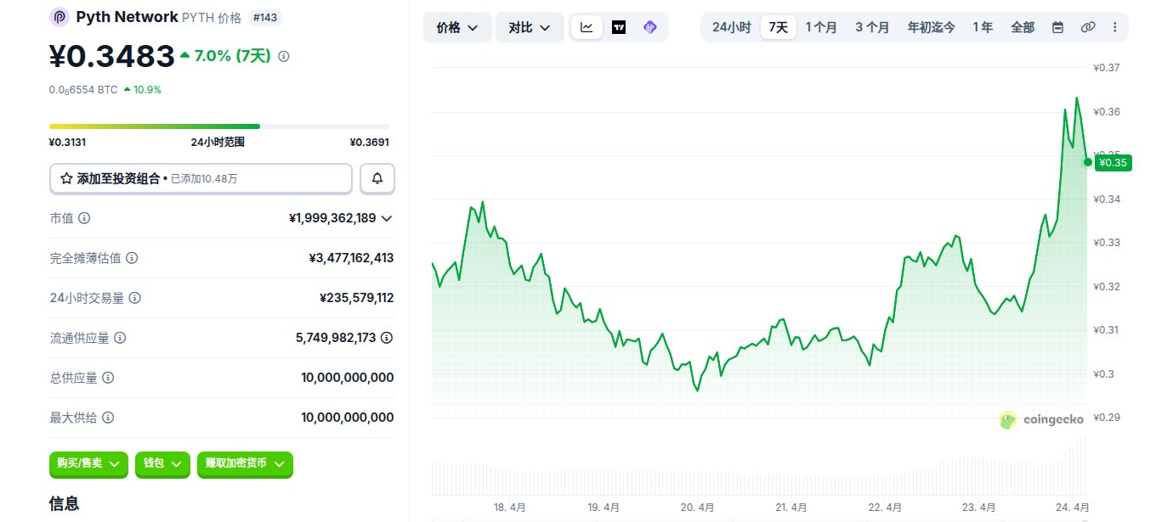This screenshot has width=1156, height=522.
Task: Show total supply info icon
Action: [108, 378]
